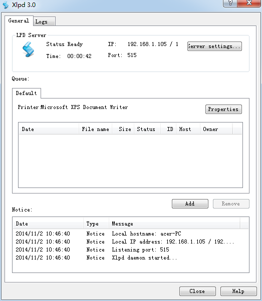Select the 'Xlpd daemon started' notice row
The width and height of the screenshot is (262, 301).
(x=131, y=257)
